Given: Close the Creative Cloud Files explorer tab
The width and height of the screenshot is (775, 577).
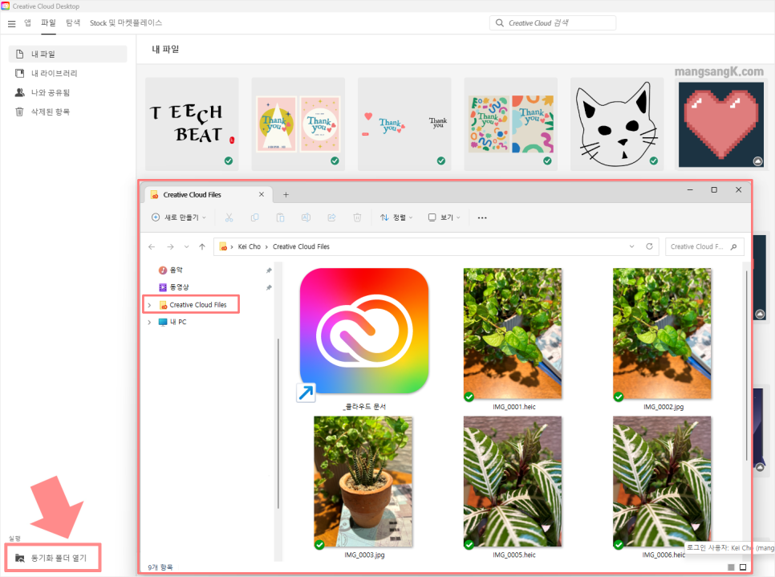Looking at the screenshot, I should pos(262,194).
